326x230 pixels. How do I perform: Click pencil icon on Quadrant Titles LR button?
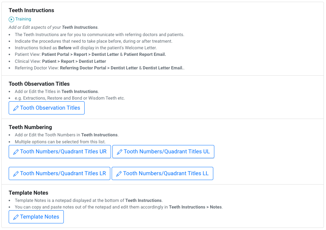[16, 174]
